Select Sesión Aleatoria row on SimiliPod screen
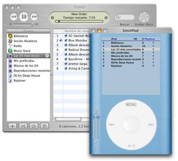Viewport: 178px width, 161px height. (x=131, y=46)
